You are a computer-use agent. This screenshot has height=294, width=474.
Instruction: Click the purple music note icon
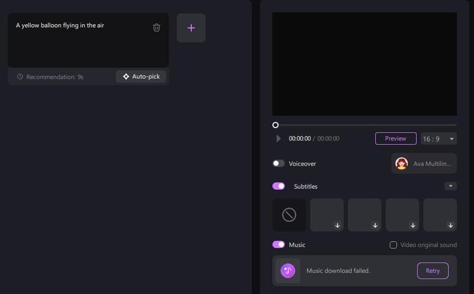pos(288,270)
